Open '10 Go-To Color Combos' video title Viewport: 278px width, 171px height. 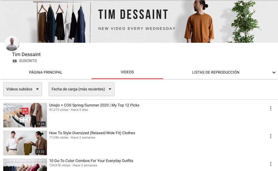[91, 161]
